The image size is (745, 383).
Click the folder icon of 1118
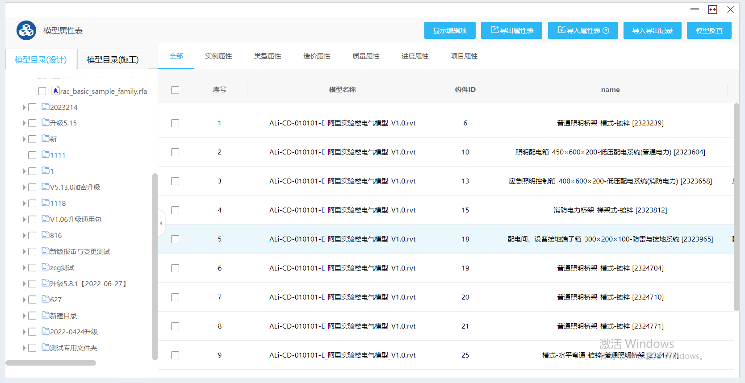(46, 203)
